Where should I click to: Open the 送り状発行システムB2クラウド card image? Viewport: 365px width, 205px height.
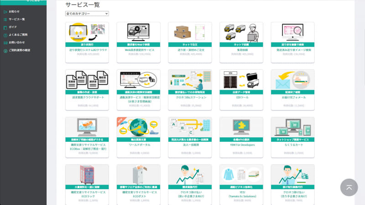87,32
